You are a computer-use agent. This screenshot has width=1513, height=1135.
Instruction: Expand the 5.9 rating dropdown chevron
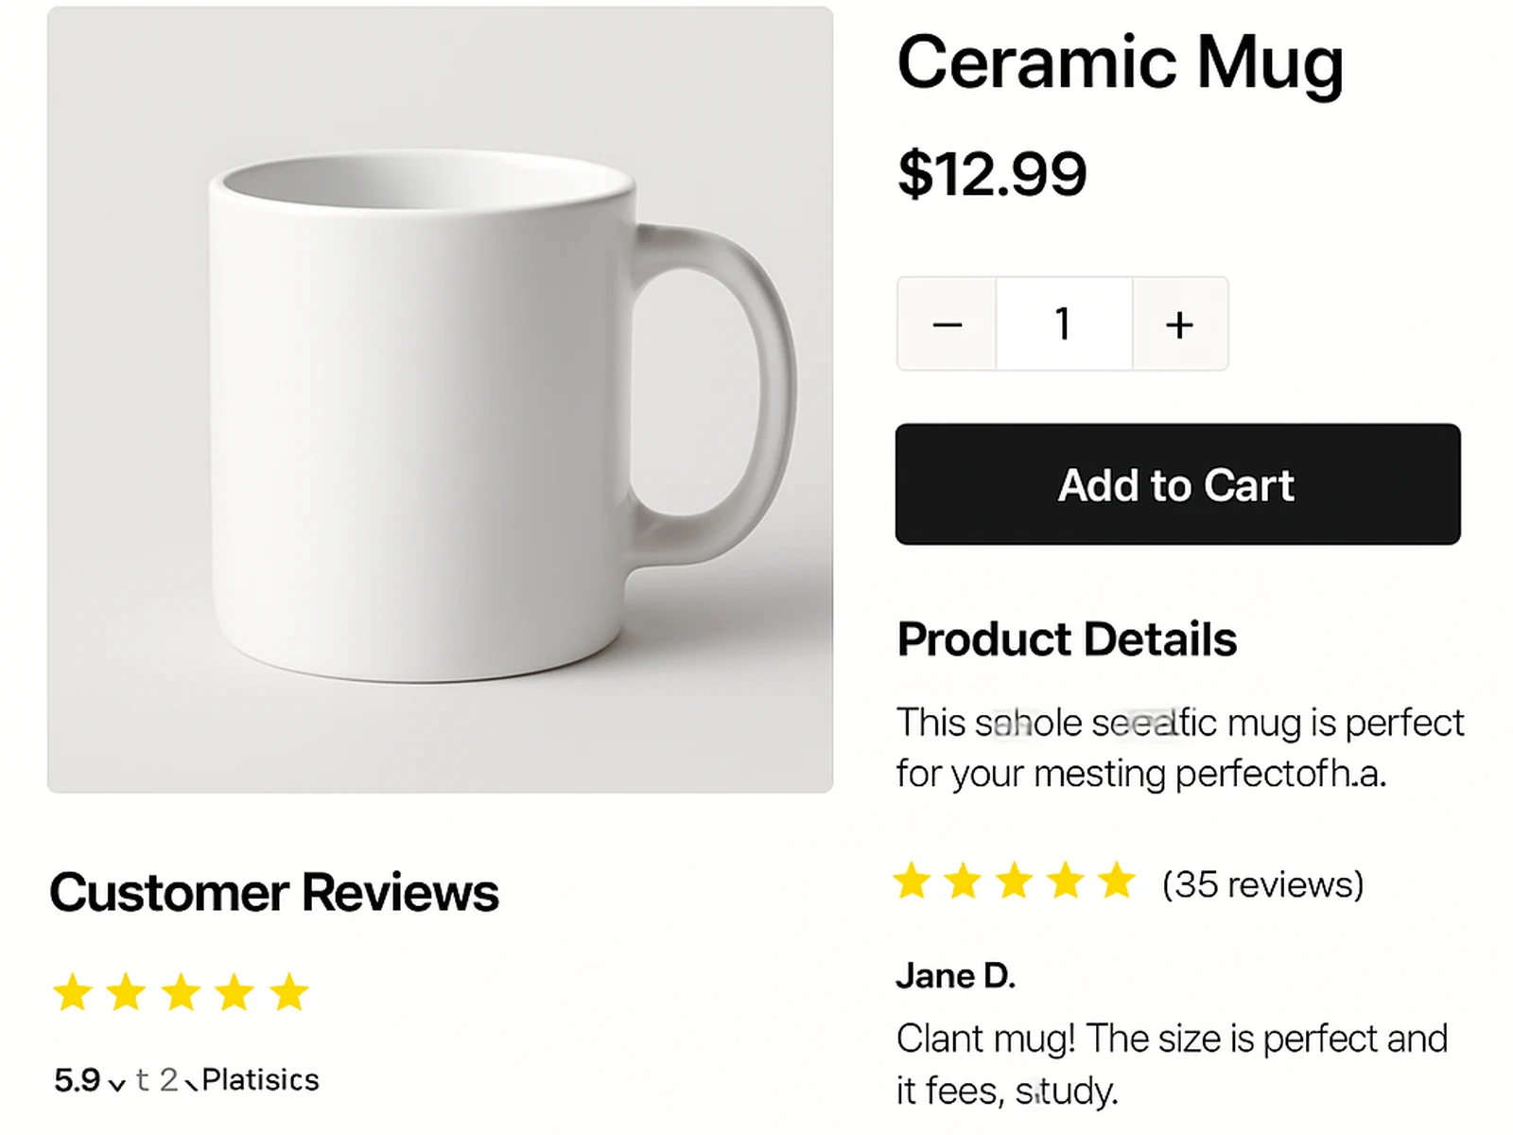[x=117, y=1084]
